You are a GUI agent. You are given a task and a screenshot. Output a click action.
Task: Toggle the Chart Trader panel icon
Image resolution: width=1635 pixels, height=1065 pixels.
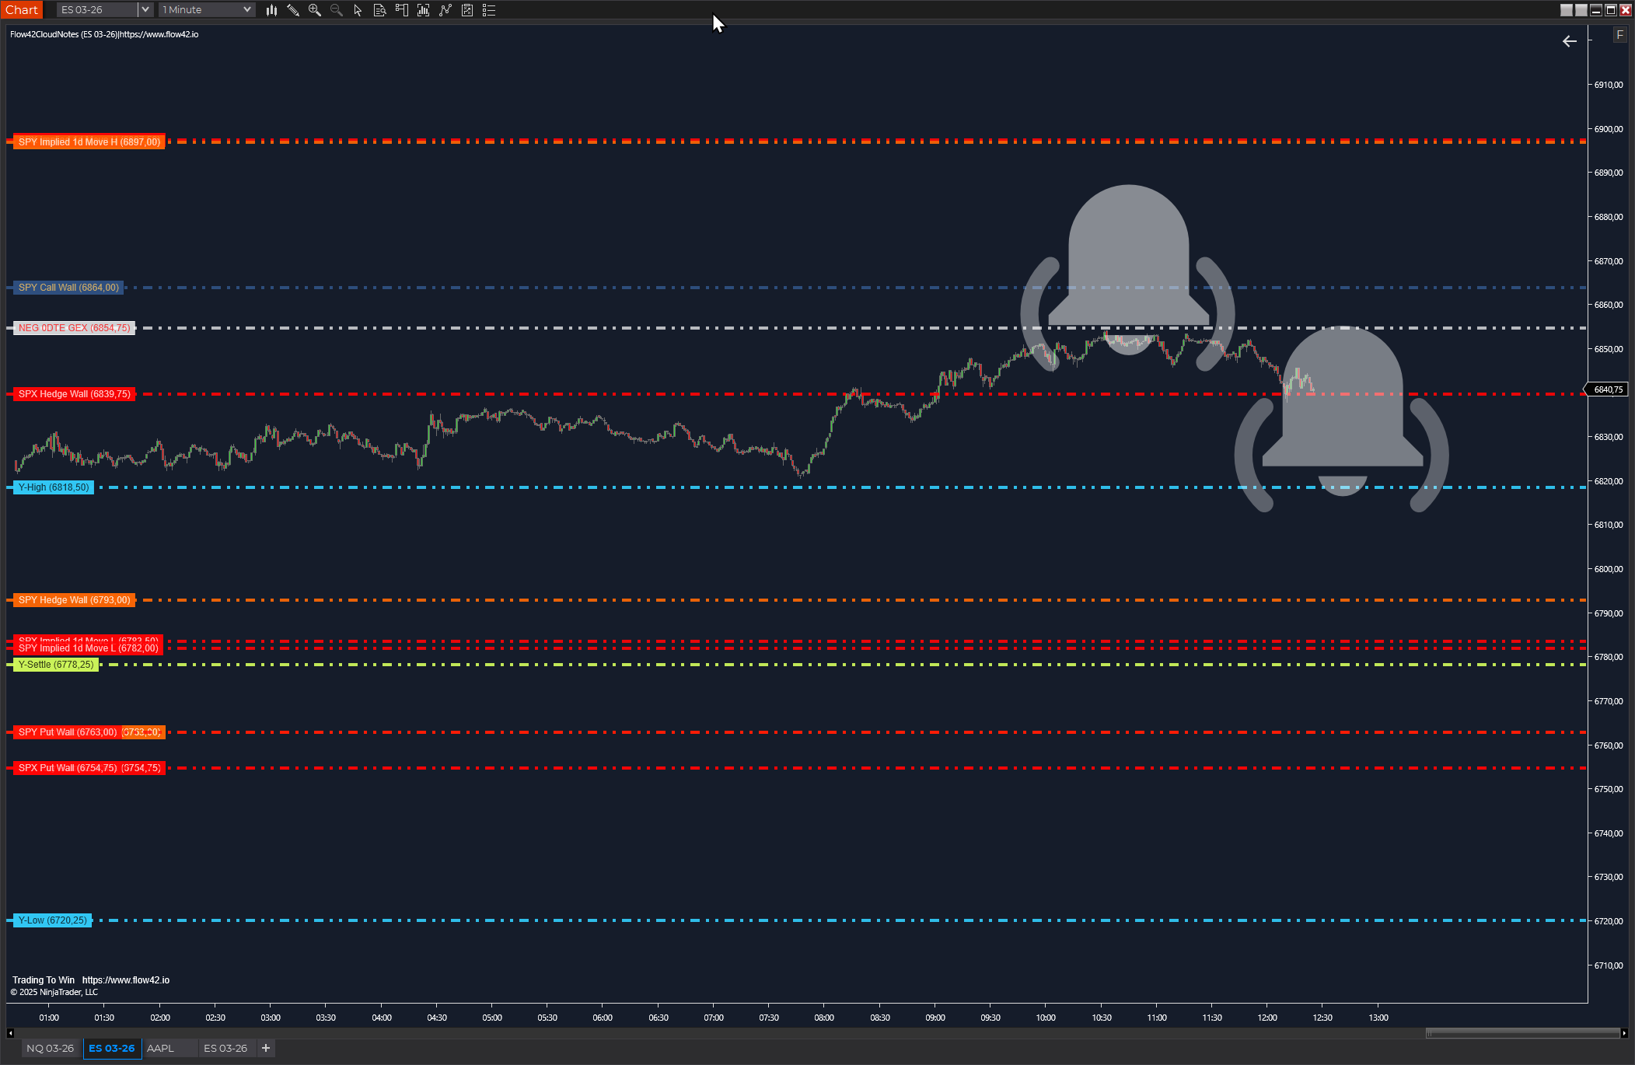401,10
